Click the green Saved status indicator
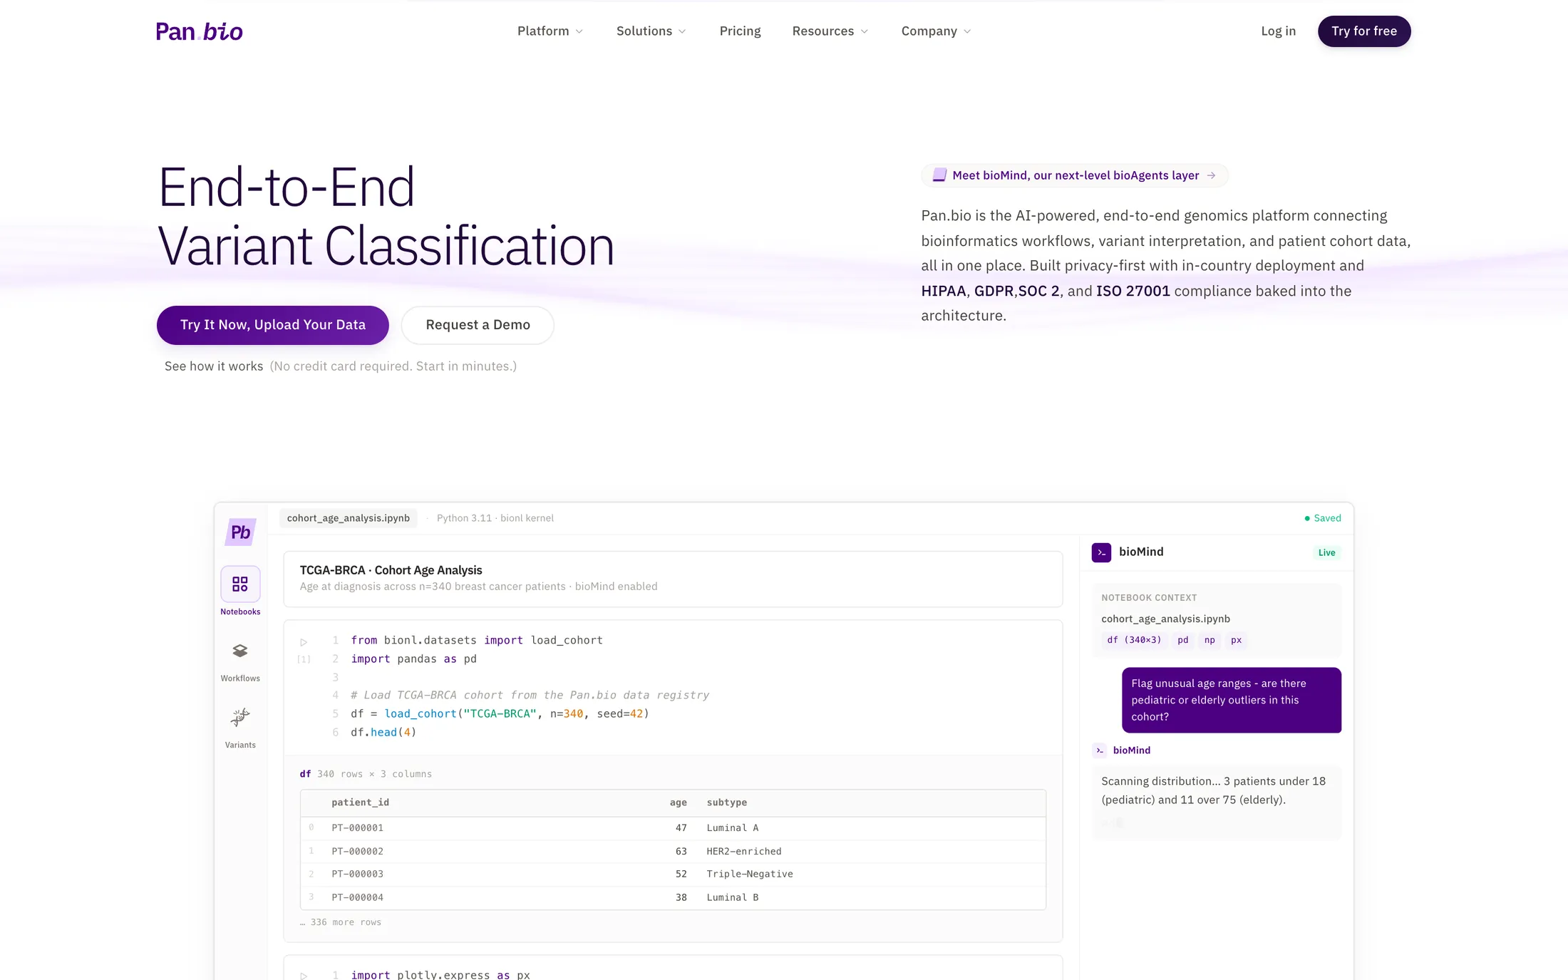This screenshot has width=1568, height=980. pyautogui.click(x=1323, y=518)
